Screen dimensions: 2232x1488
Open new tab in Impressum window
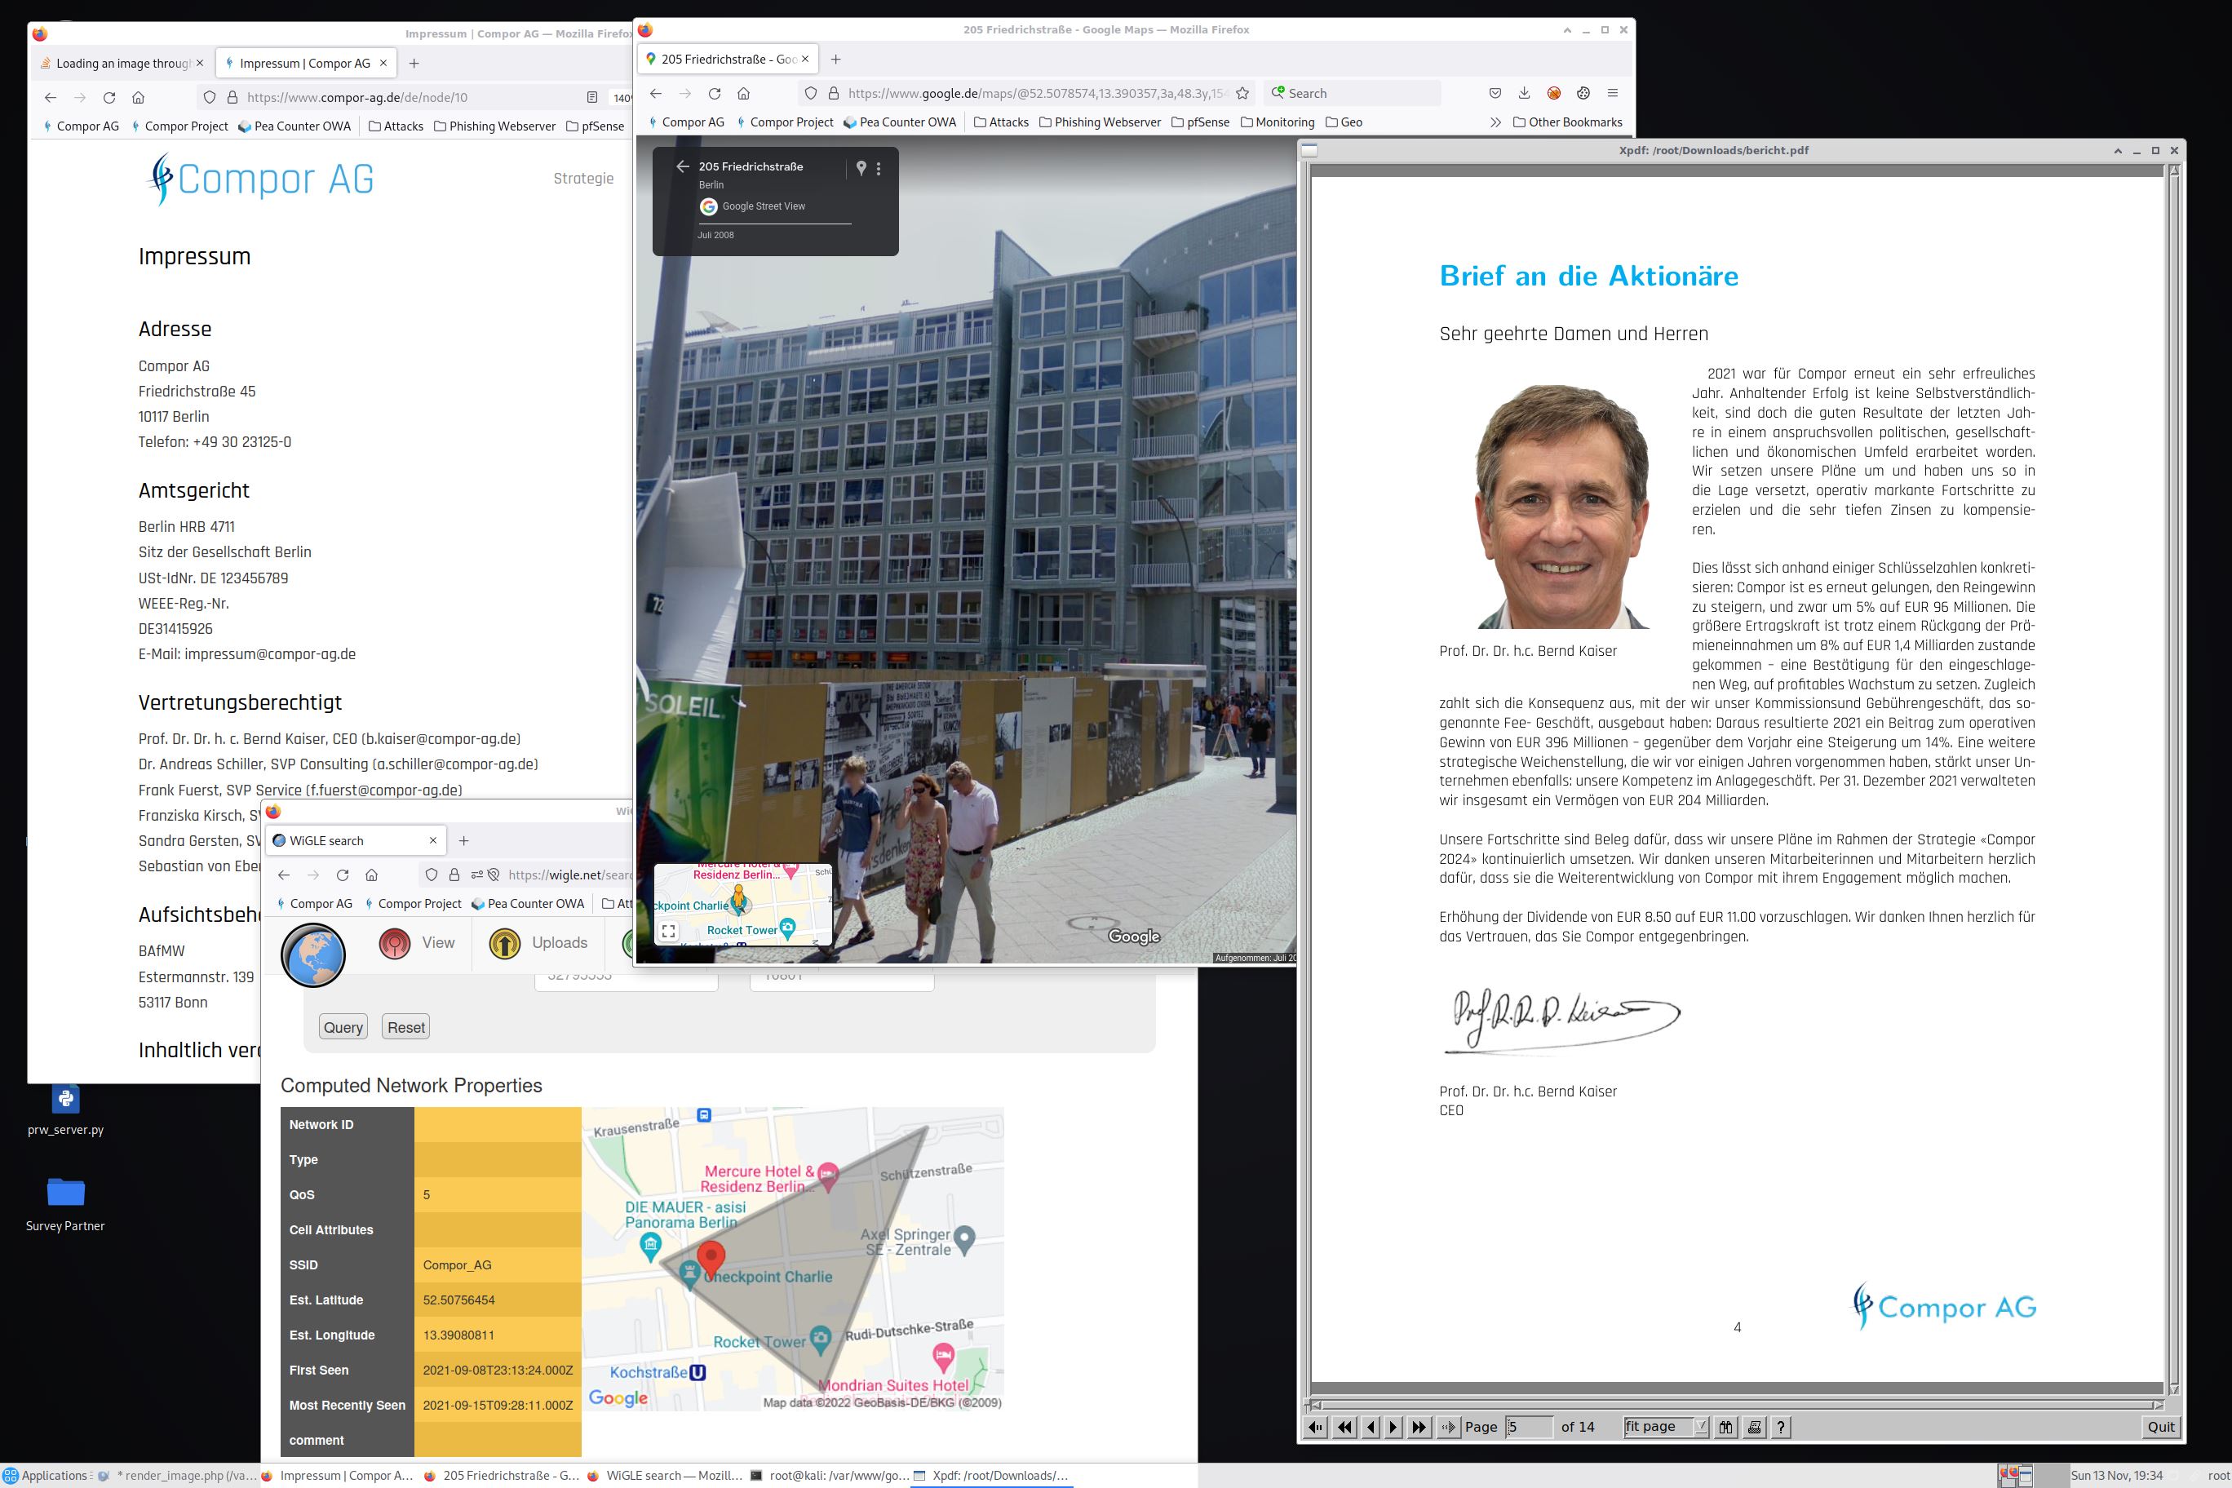(x=414, y=64)
